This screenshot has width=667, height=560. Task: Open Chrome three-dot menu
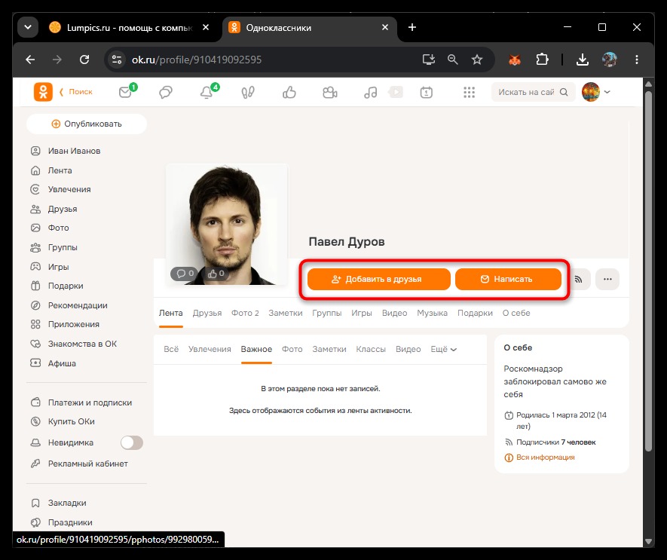point(636,60)
